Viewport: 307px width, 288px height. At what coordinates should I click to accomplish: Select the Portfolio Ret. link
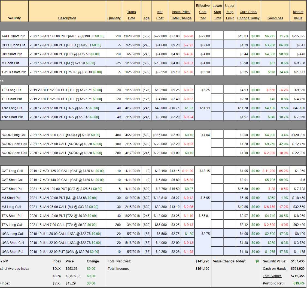[274, 283]
